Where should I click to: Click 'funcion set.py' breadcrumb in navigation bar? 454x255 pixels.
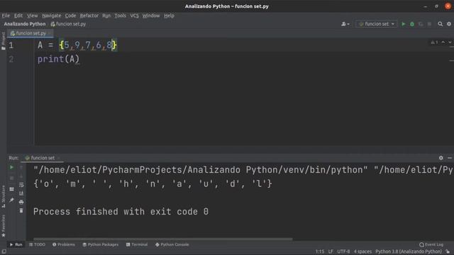[x=68, y=24]
